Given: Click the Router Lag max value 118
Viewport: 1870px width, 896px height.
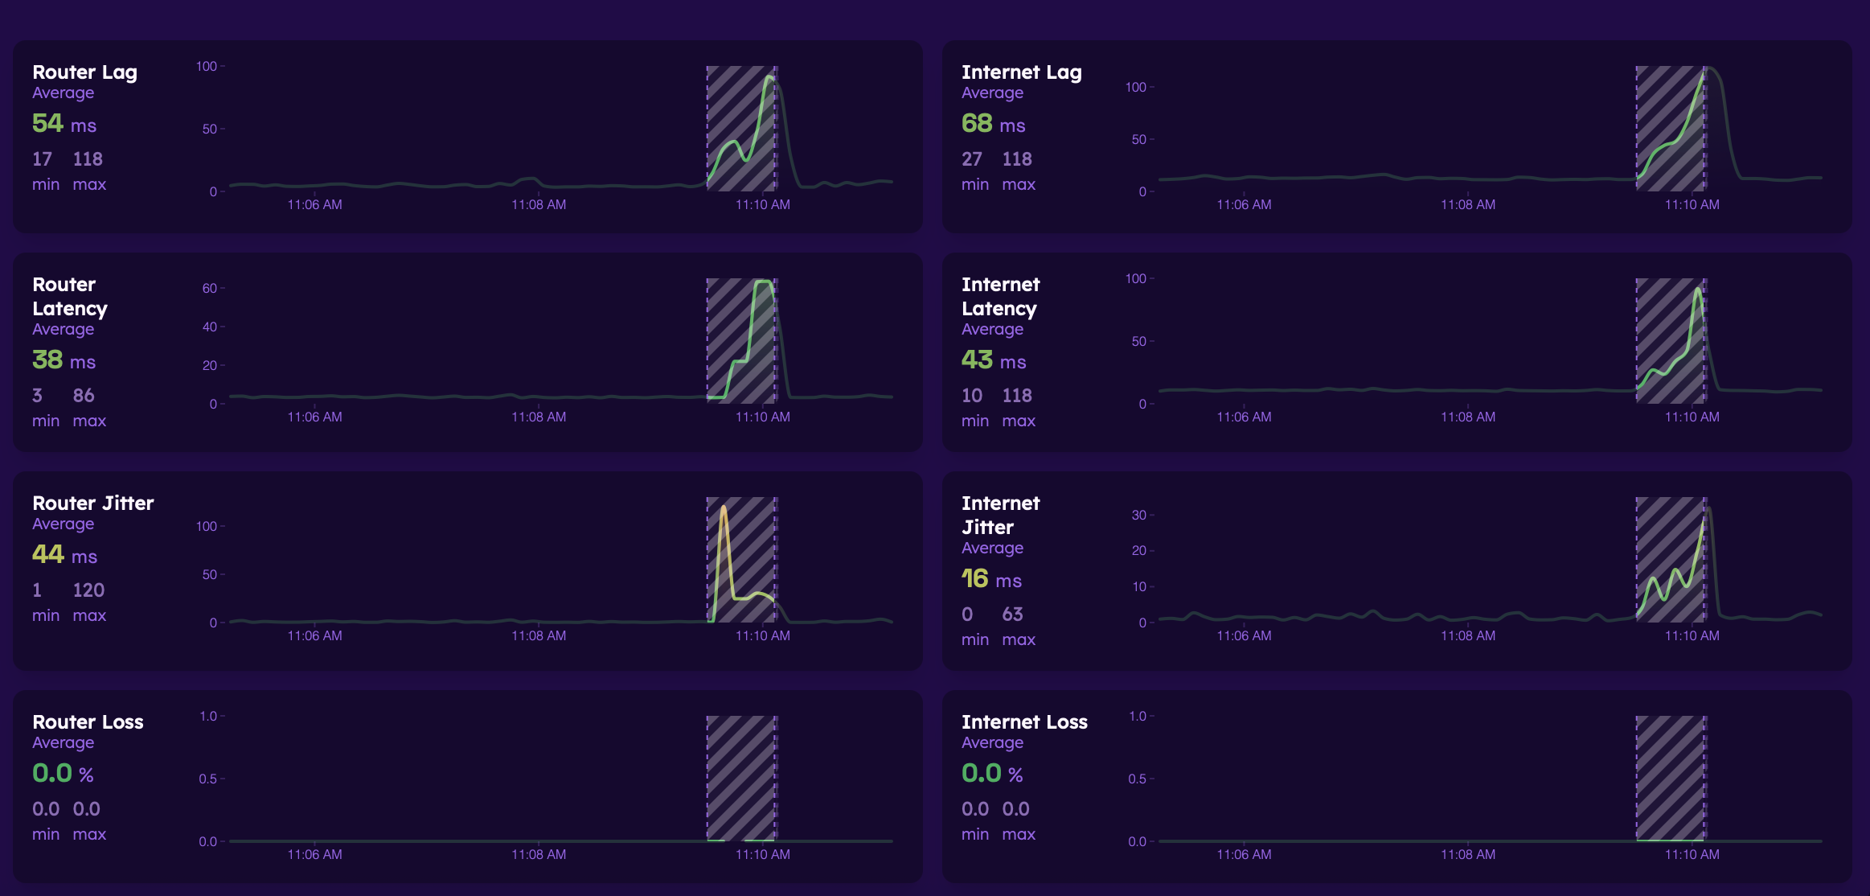Looking at the screenshot, I should [88, 159].
